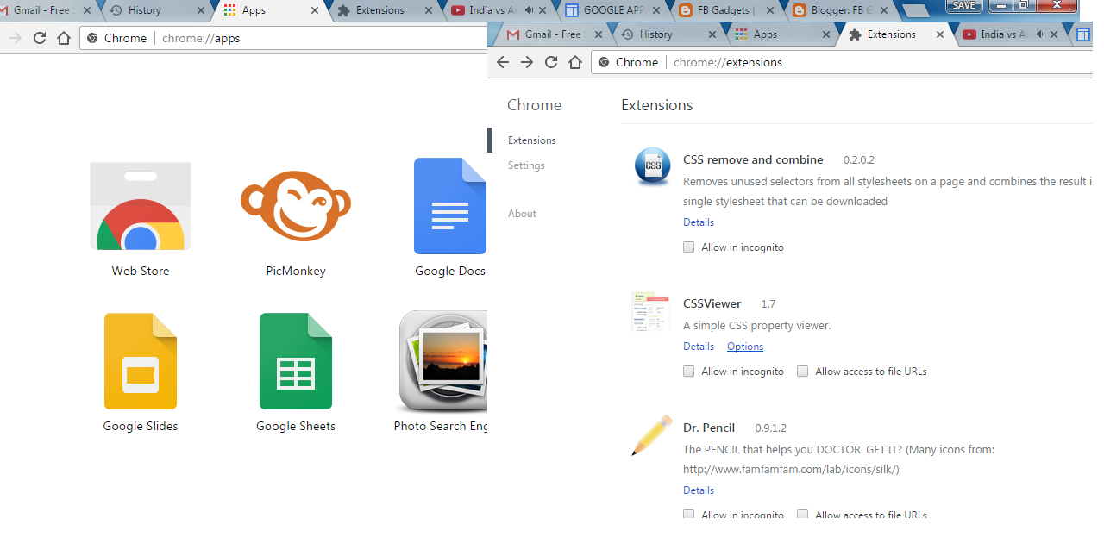Check Allow access to file URLs for CSSViewer
The image size is (1104, 537).
coord(803,372)
